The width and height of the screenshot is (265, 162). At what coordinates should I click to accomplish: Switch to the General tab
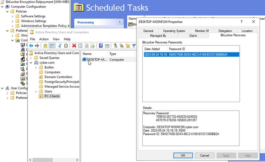click(x=148, y=31)
